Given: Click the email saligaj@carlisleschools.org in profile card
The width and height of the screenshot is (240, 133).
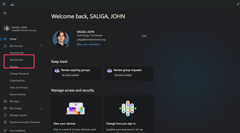Looking at the screenshot, I should [x=91, y=39].
